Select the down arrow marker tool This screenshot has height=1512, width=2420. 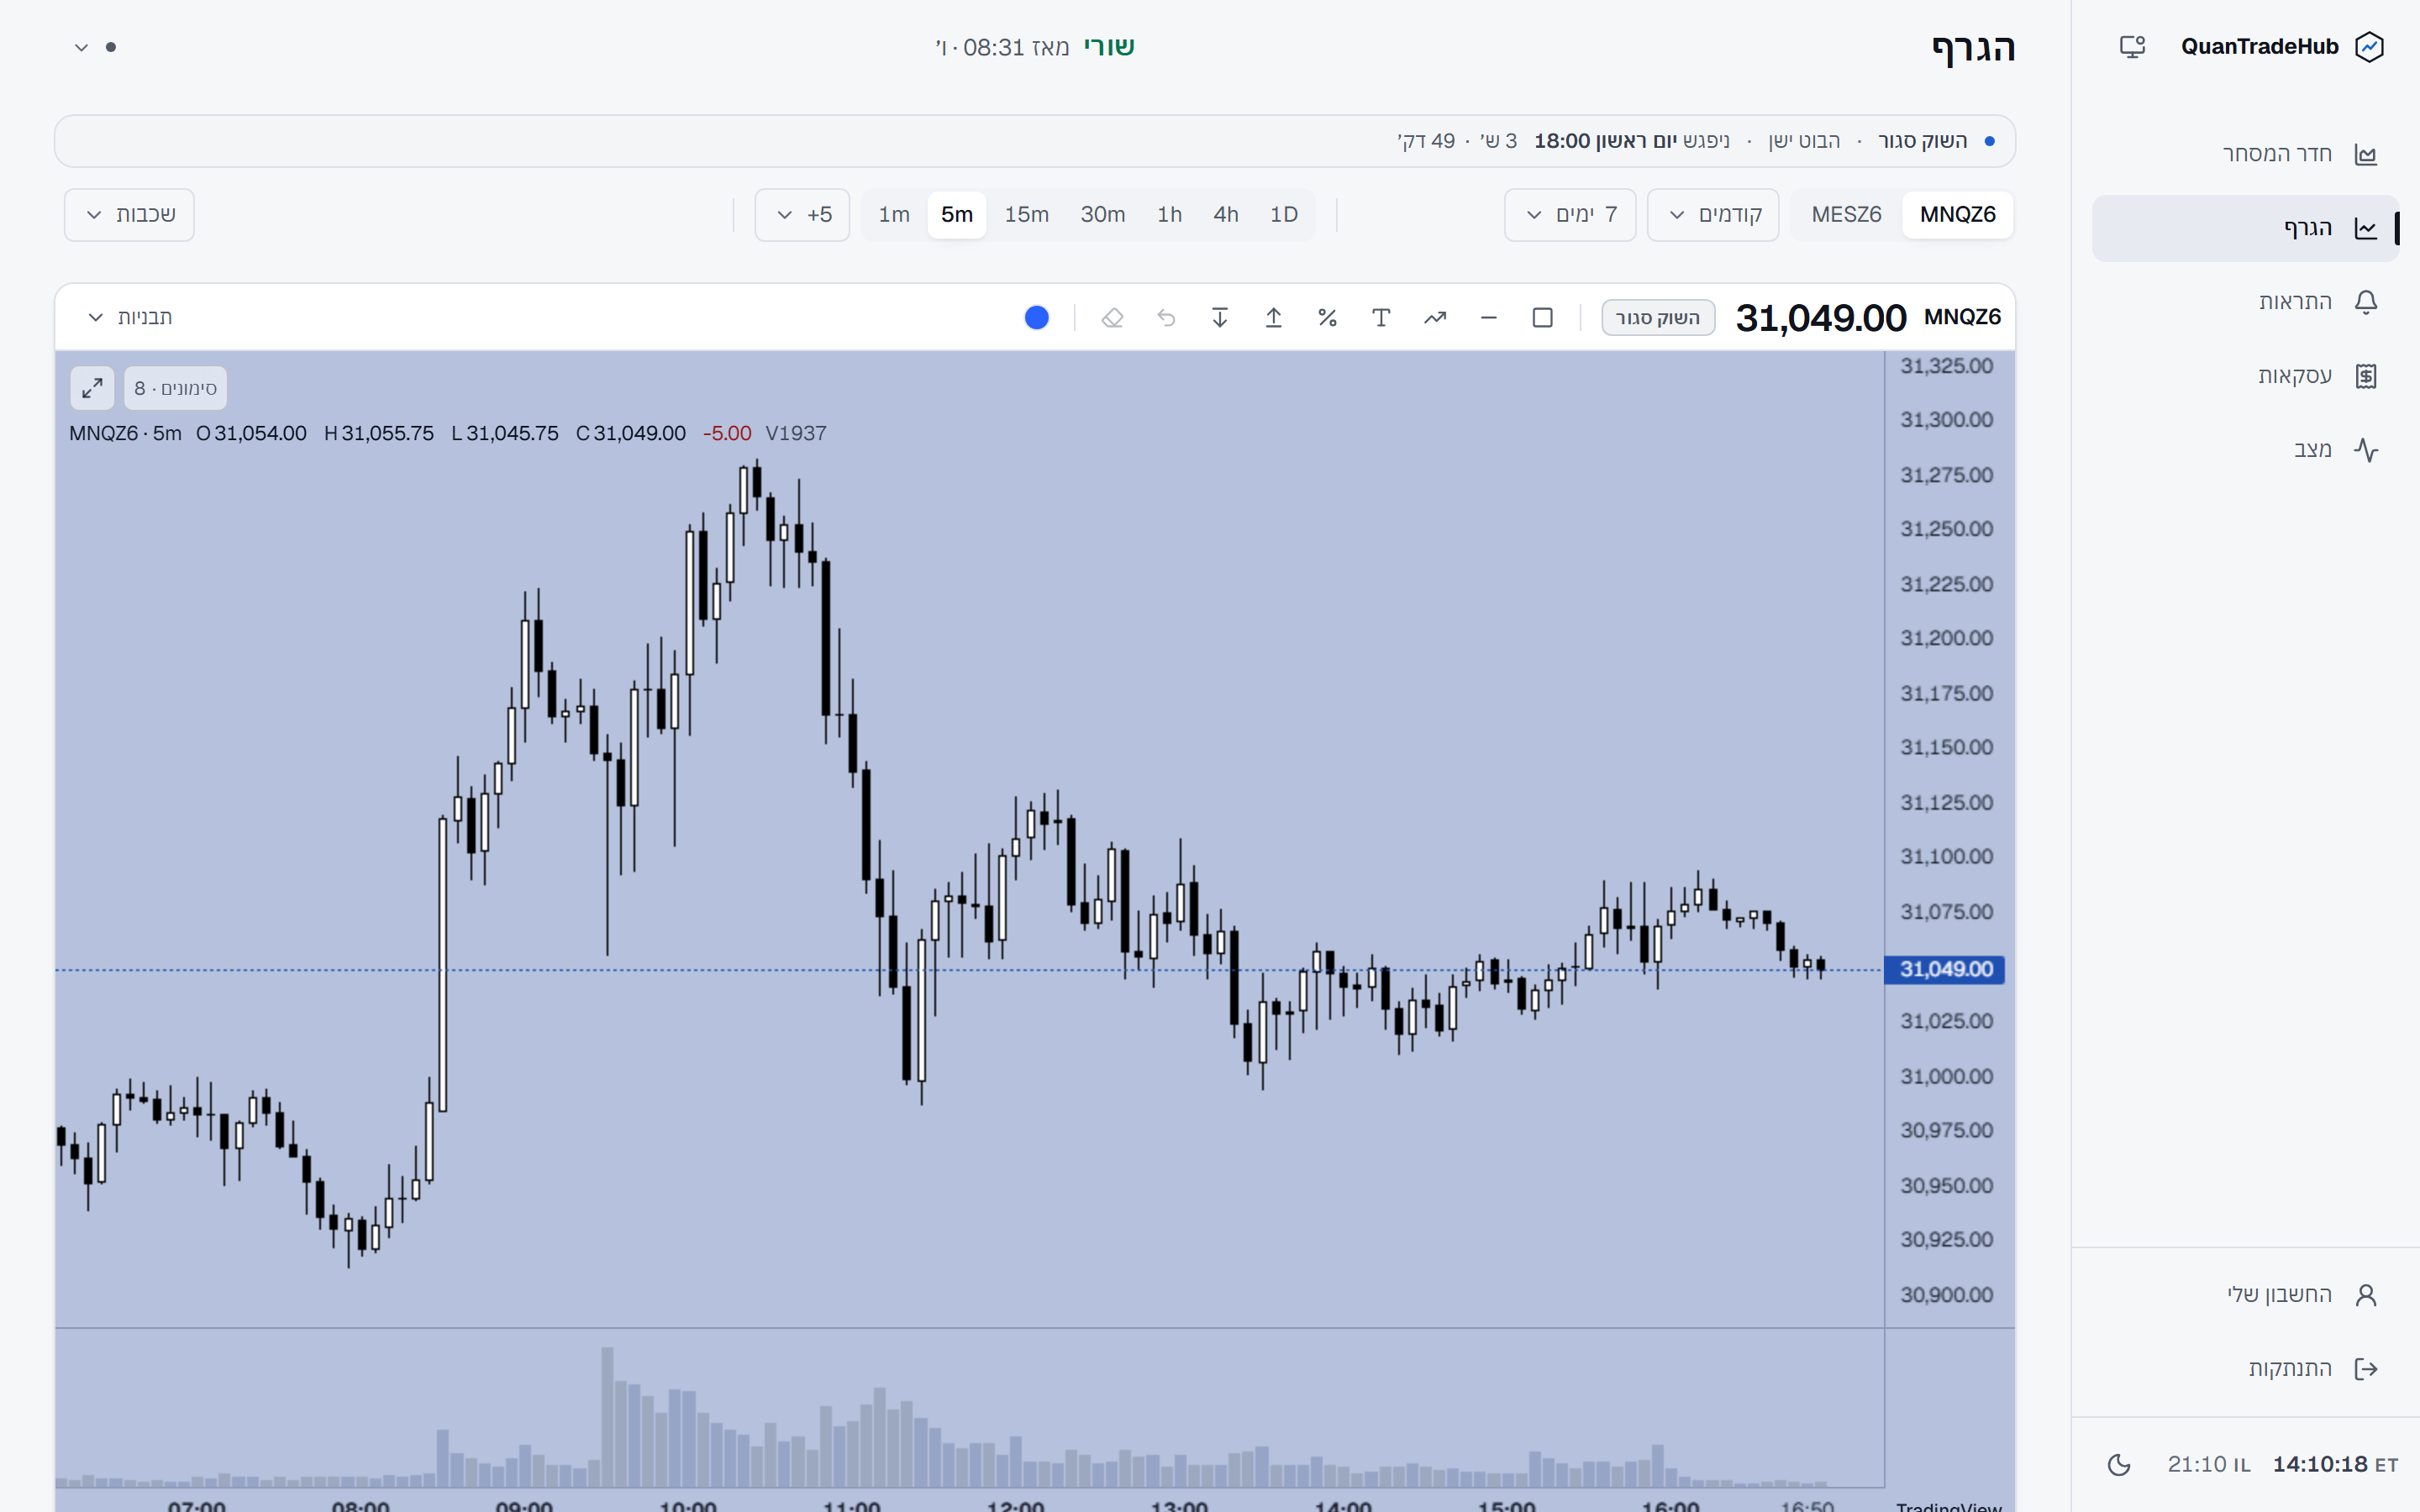coord(1219,318)
